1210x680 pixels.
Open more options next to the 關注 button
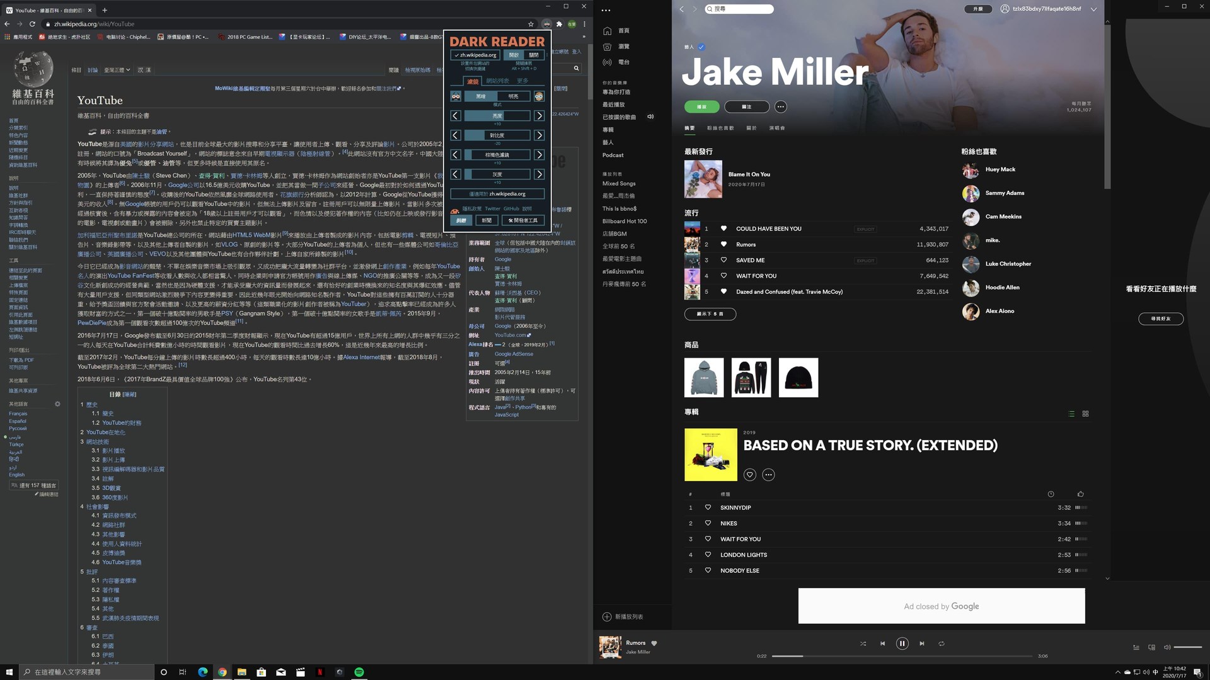[781, 107]
